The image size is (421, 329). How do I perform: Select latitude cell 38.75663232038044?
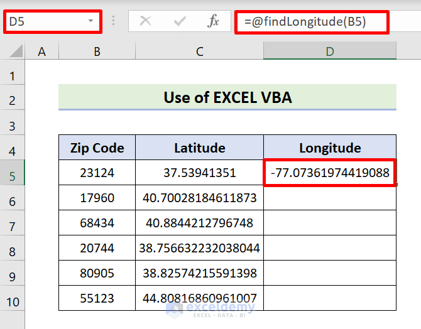click(199, 248)
